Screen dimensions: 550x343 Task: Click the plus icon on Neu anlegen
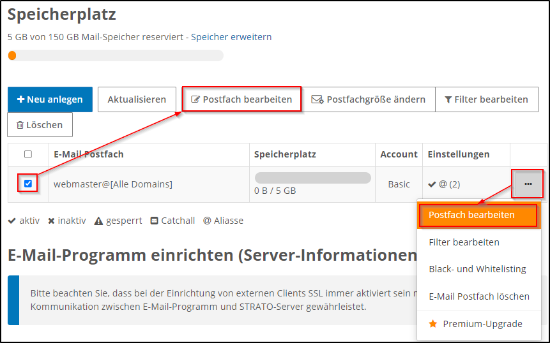[x=21, y=99]
